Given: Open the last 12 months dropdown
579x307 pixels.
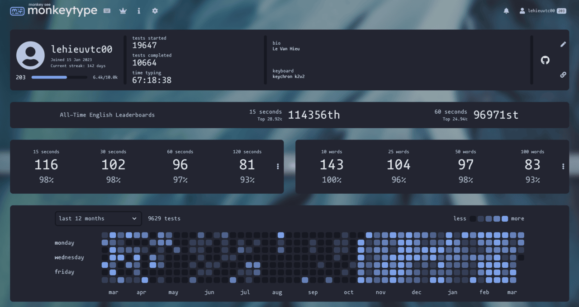Looking at the screenshot, I should (x=98, y=219).
